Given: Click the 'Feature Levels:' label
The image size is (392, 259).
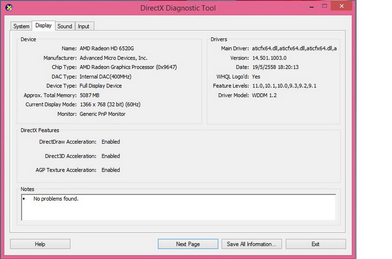Looking at the screenshot, I should point(231,86).
